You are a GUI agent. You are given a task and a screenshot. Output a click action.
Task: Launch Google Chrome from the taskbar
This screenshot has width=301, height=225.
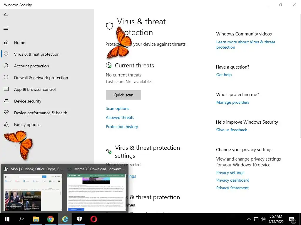coord(50,219)
